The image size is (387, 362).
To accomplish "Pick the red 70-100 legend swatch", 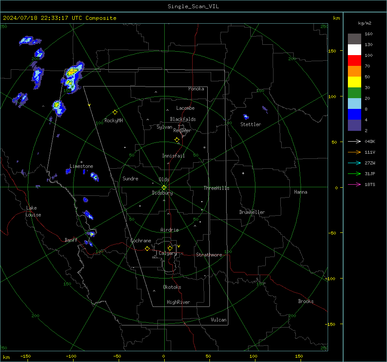I will pos(354,61).
